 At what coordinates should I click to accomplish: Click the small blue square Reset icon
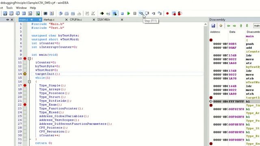pos(122,13)
